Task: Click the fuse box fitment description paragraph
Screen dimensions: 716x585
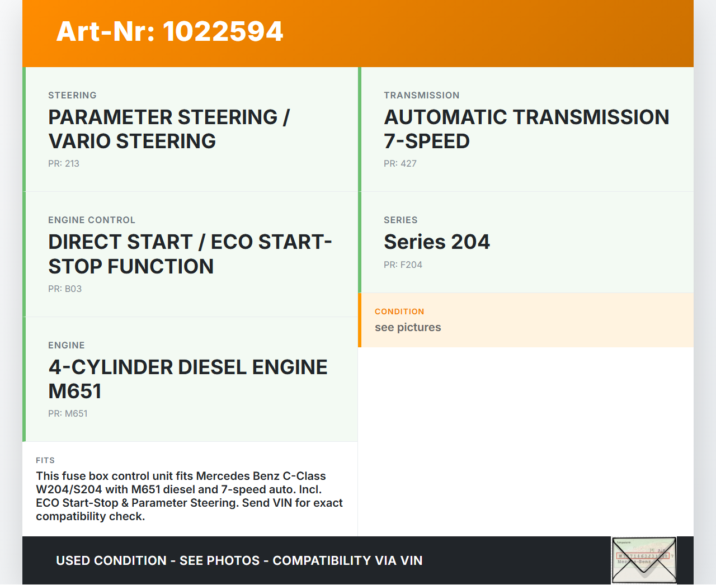Action: click(189, 496)
